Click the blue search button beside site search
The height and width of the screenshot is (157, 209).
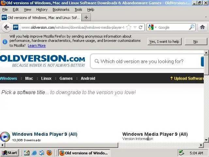click(202, 61)
